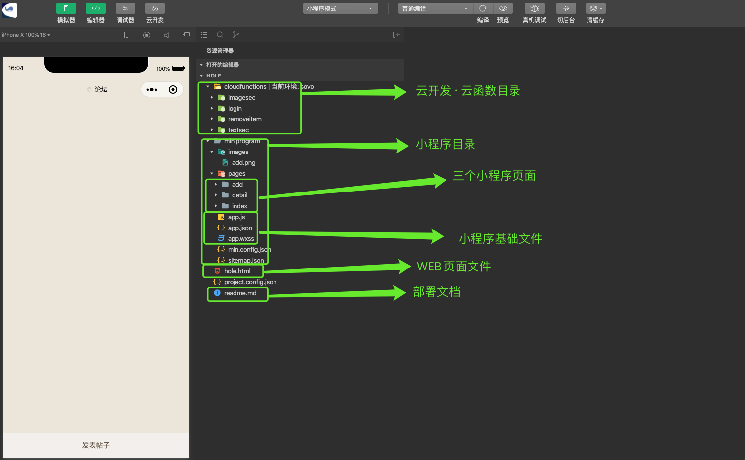Open the iPhone X 100% device dropdown
Screen dimensions: 745x460
pyautogui.click(x=26, y=35)
